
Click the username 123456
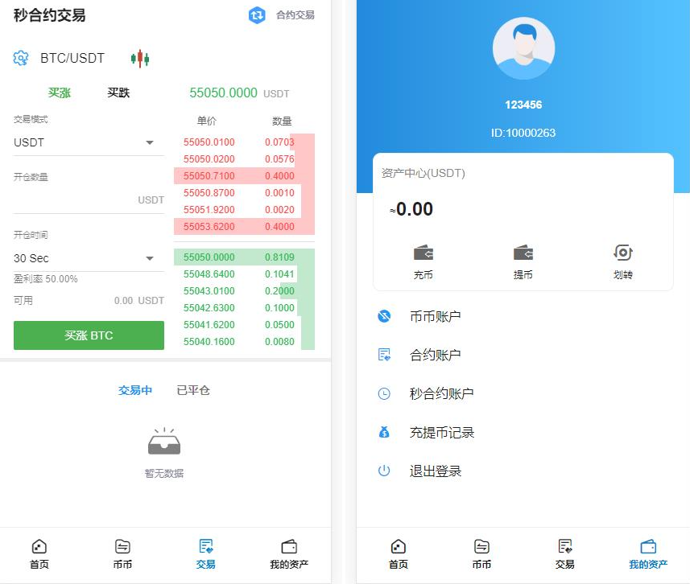tap(523, 105)
